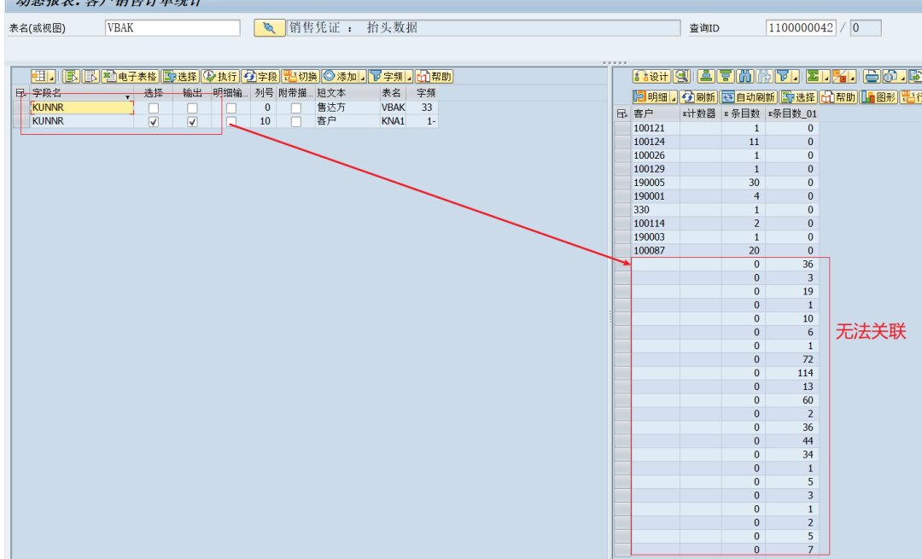This screenshot has width=922, height=559.
Task: Uncheck 输出 checkbox for KNA1 KUNNR row
Action: tap(192, 122)
